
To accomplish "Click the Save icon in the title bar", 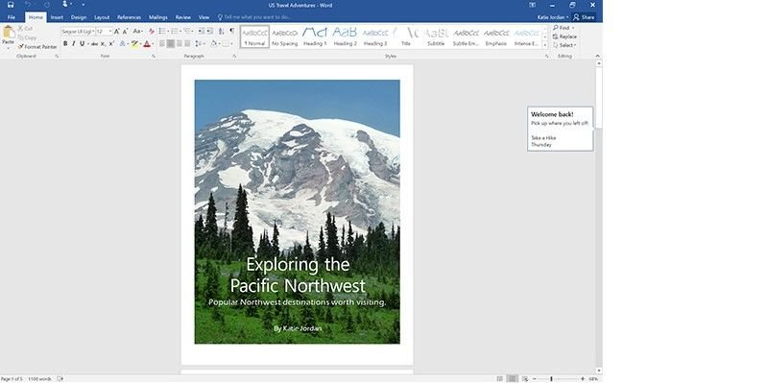I will [11, 5].
